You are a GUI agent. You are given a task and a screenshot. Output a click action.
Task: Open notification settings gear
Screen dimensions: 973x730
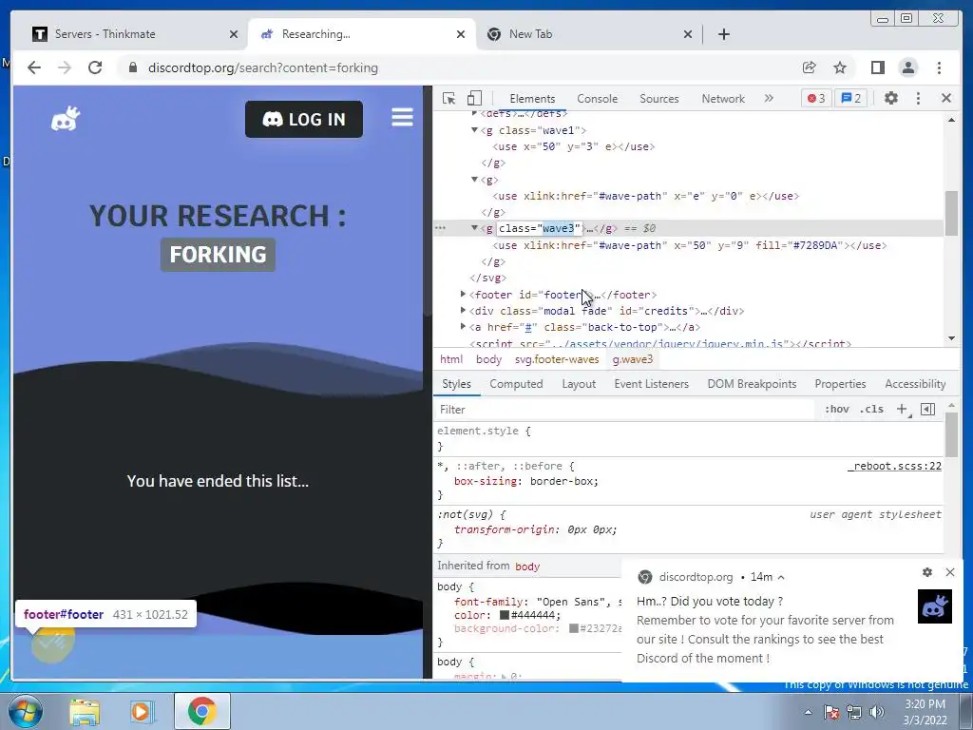(x=927, y=572)
